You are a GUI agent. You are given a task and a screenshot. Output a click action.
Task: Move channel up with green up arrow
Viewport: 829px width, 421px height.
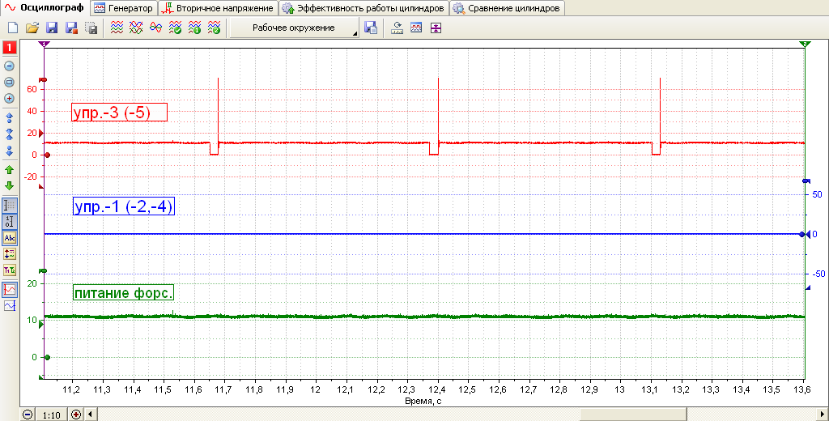point(9,170)
